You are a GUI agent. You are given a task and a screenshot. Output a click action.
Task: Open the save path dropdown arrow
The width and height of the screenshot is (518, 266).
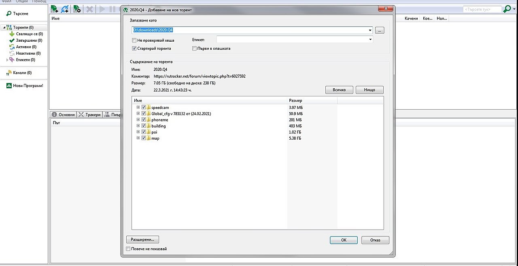(x=370, y=30)
